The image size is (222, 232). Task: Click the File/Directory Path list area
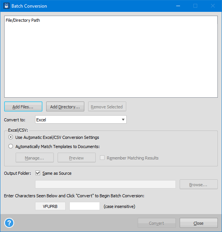(x=111, y=57)
